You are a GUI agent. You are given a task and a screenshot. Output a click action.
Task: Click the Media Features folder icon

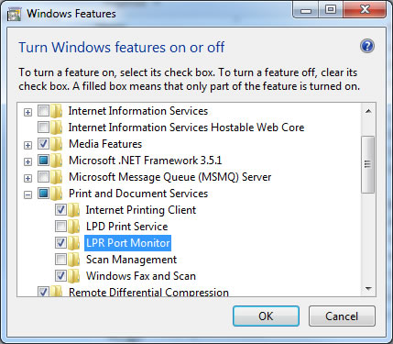pyautogui.click(x=57, y=144)
